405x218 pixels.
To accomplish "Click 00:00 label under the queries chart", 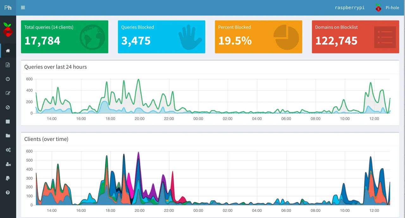I will pos(198,119).
